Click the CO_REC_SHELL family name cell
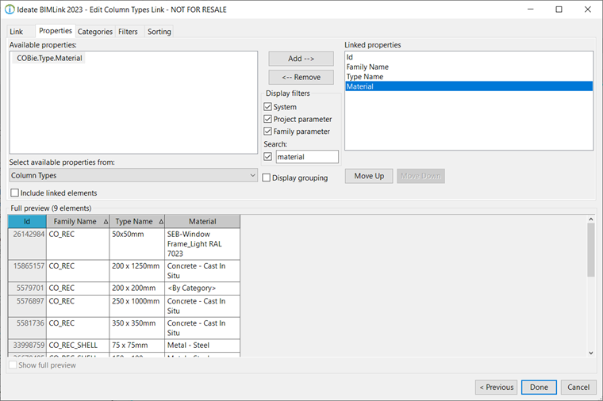Image resolution: width=603 pixels, height=401 pixels. point(78,346)
